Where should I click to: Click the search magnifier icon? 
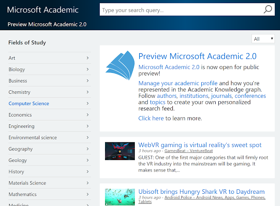pyautogui.click(x=268, y=9)
